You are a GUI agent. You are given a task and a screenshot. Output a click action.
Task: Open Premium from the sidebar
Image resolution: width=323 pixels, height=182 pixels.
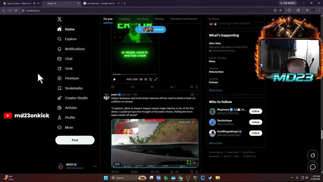(x=68, y=78)
